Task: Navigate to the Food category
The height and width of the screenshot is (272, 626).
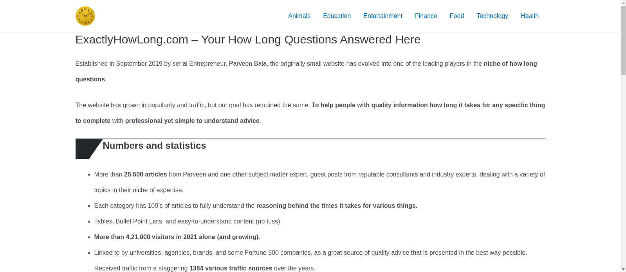Action: (x=456, y=16)
